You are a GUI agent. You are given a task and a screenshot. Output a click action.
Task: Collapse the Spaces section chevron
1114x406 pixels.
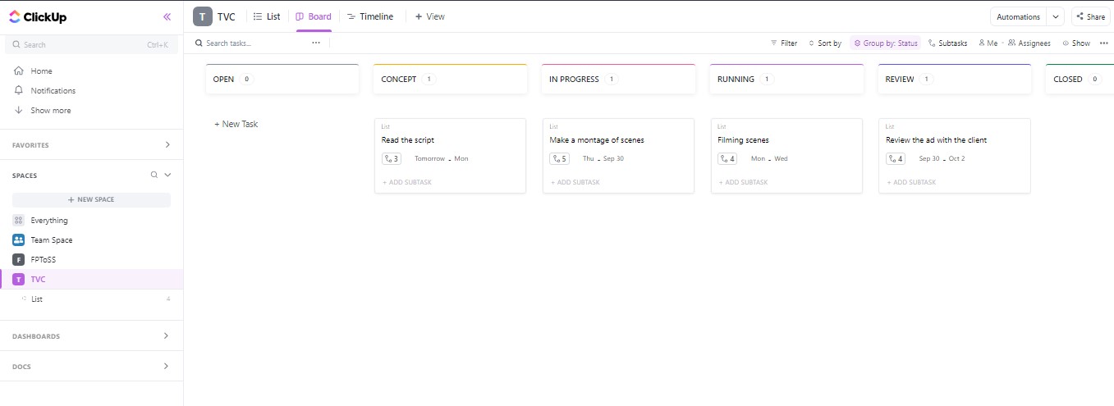tap(167, 176)
